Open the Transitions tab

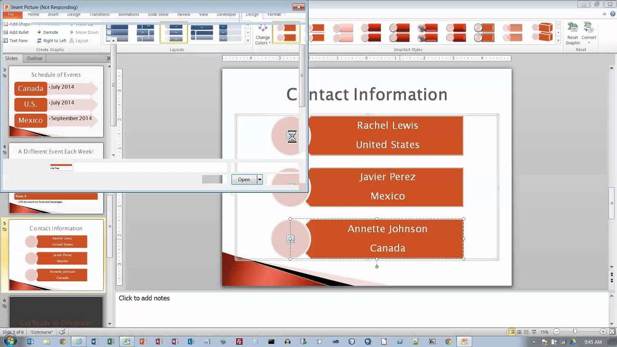coord(99,14)
